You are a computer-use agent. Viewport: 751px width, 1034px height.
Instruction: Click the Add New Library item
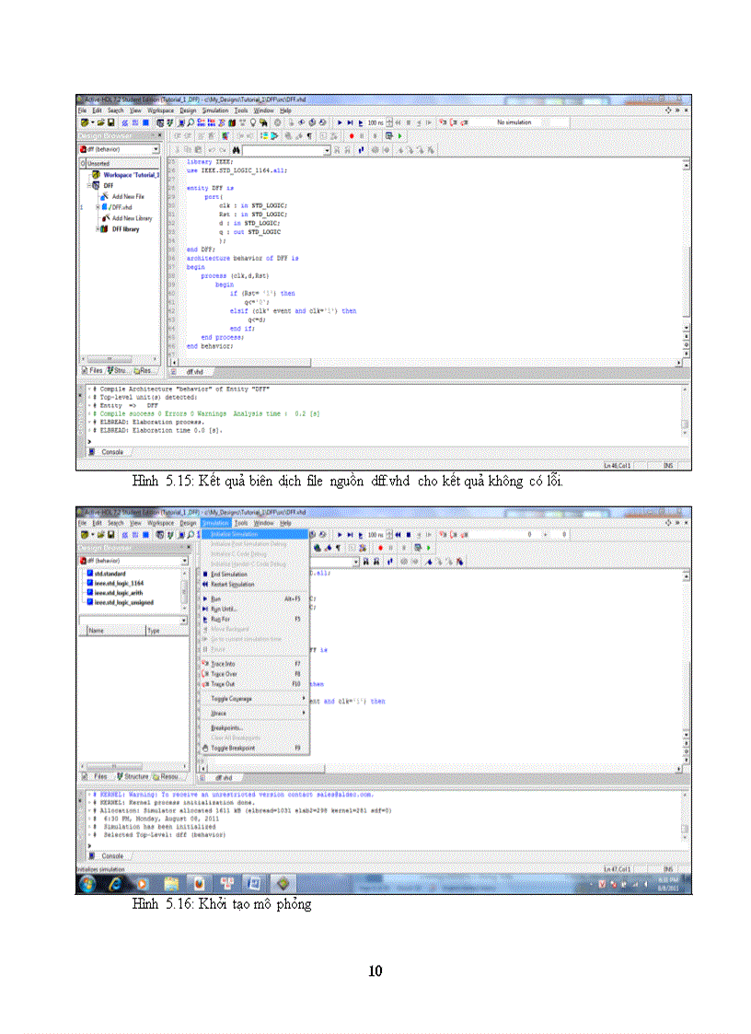point(132,218)
